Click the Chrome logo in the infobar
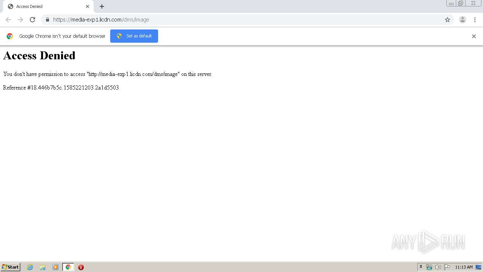 click(x=10, y=36)
